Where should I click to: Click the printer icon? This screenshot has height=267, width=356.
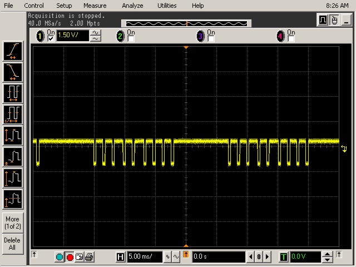point(90,257)
